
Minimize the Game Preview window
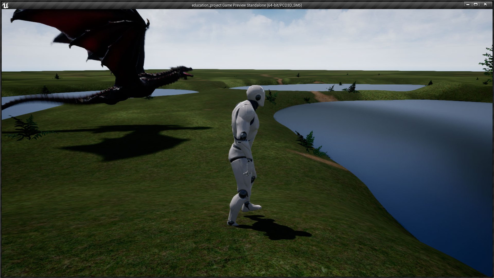pyautogui.click(x=468, y=4)
